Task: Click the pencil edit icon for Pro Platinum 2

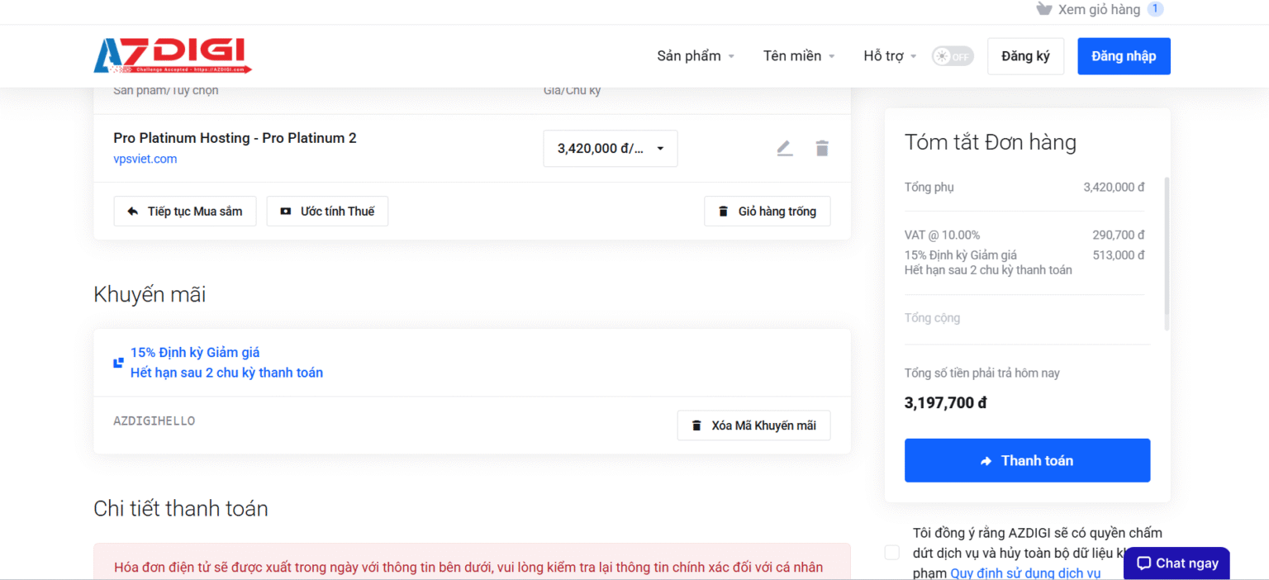Action: point(784,149)
